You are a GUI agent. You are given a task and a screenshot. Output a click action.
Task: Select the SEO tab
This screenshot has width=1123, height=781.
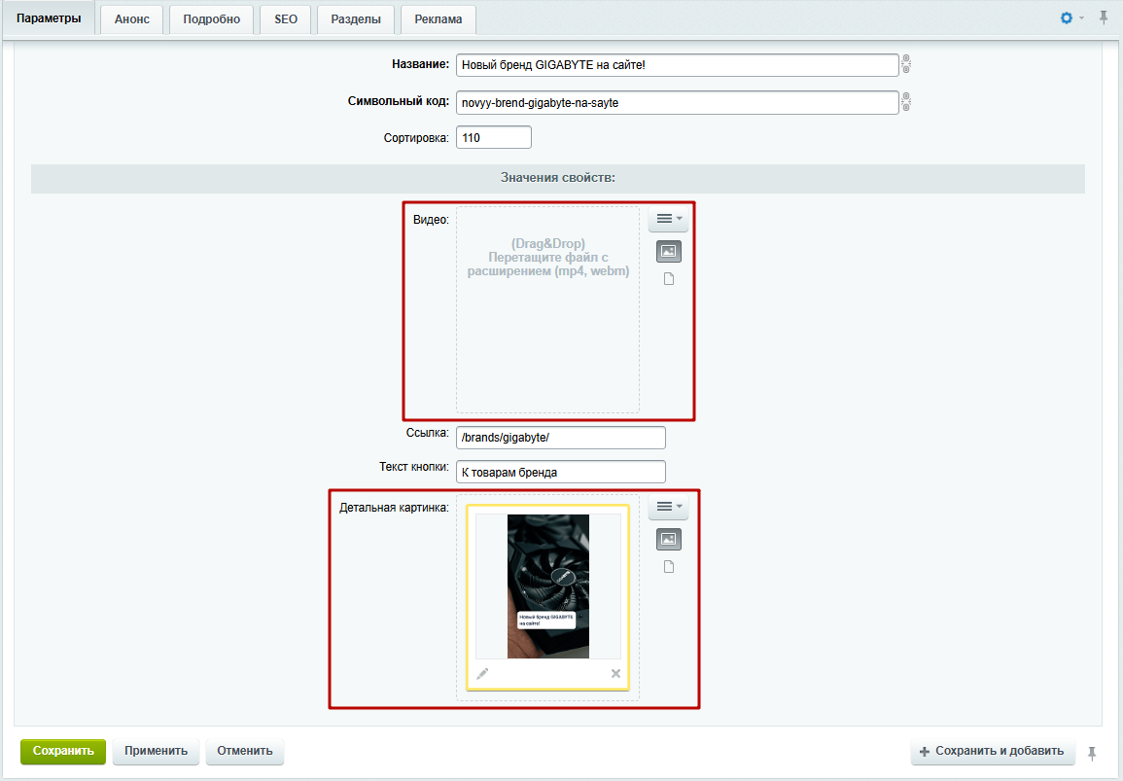coord(286,19)
